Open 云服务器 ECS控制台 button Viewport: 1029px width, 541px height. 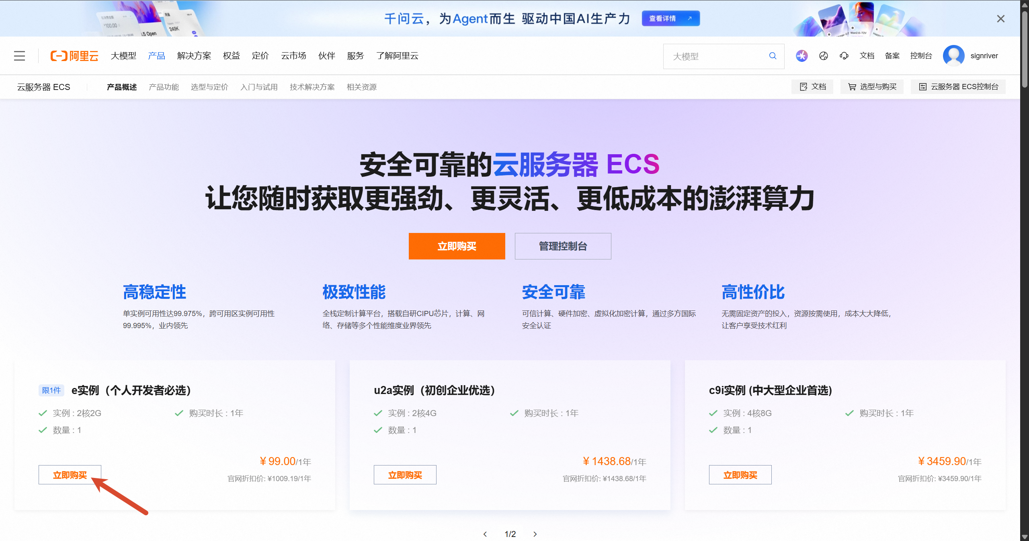958,87
